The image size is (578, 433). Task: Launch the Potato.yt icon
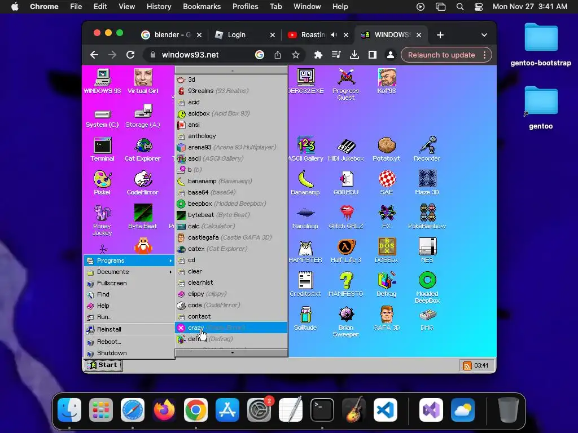coord(387,149)
